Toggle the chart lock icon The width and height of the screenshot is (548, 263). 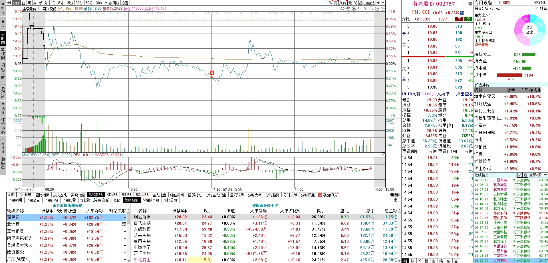pos(371,9)
